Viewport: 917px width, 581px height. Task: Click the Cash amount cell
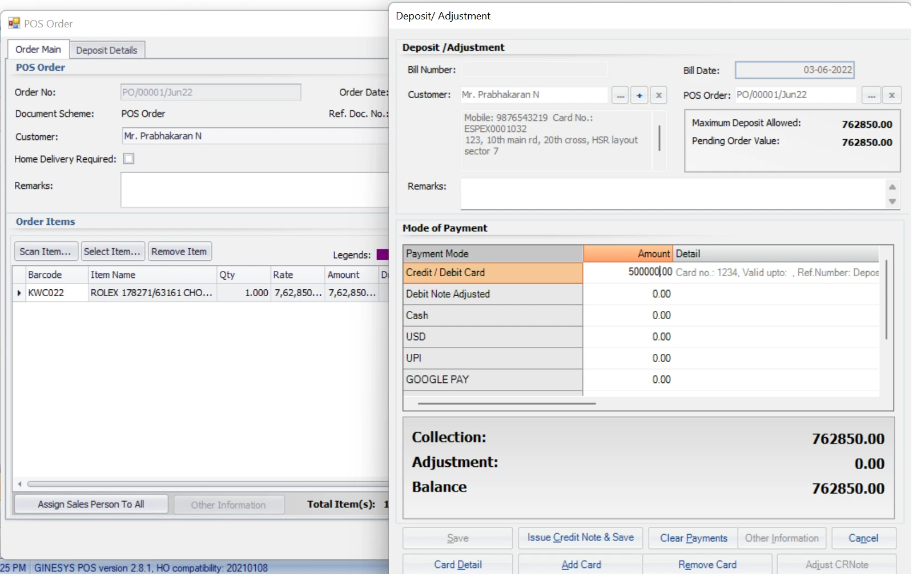point(628,316)
